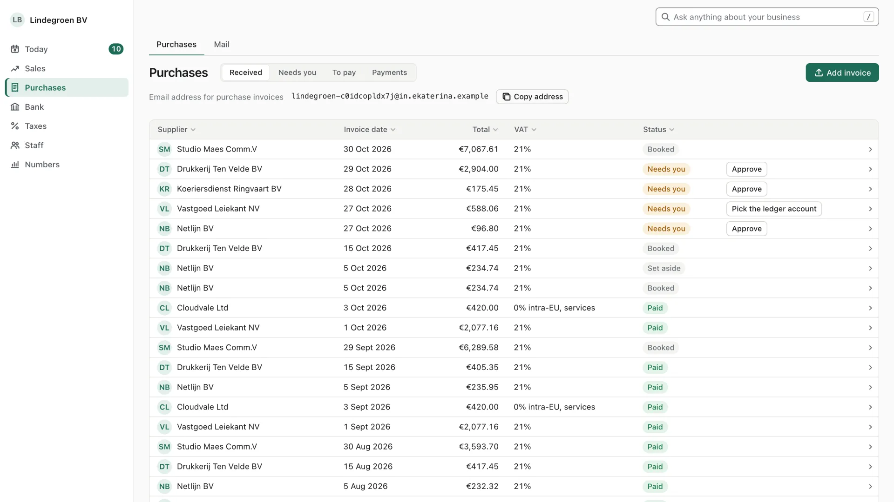Open the Today calendar icon in sidebar

coord(15,49)
